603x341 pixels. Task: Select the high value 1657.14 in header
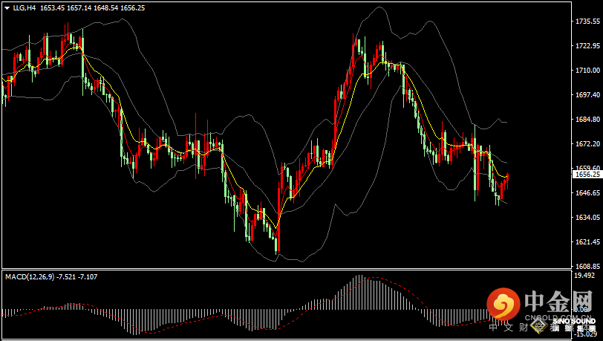click(79, 7)
